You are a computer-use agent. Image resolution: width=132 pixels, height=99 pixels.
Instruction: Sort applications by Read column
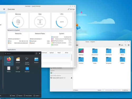pos(59,53)
